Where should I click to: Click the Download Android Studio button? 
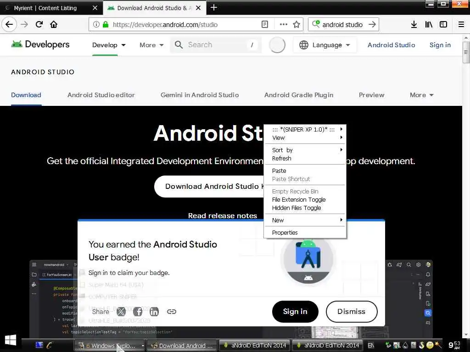[209, 187]
